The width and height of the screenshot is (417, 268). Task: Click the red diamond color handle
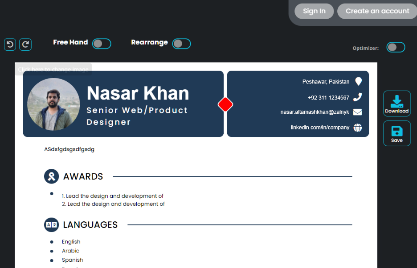(x=225, y=104)
